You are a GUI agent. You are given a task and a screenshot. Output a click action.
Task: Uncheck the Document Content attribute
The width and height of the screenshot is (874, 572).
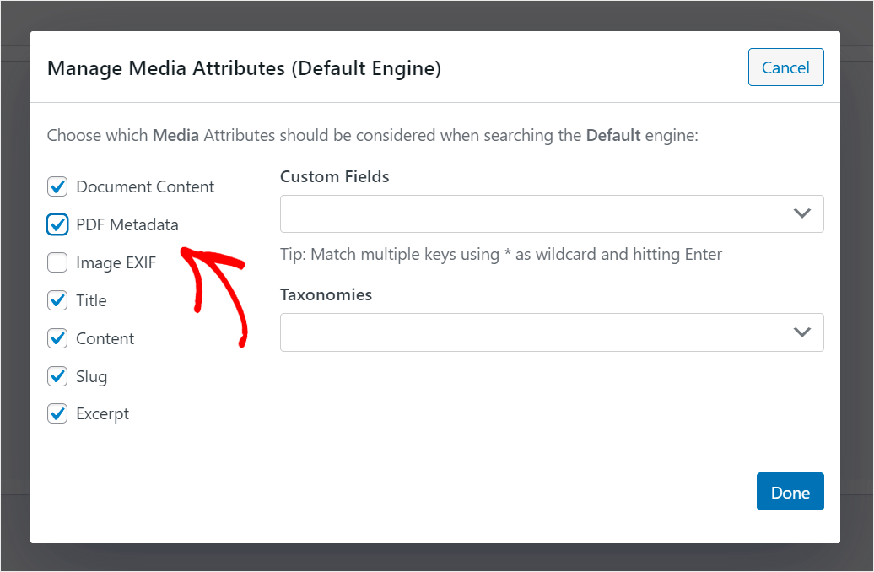[x=57, y=186]
